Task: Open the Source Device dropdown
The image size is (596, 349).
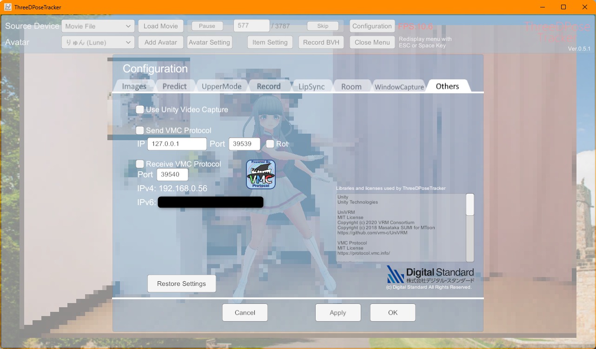Action: 98,26
